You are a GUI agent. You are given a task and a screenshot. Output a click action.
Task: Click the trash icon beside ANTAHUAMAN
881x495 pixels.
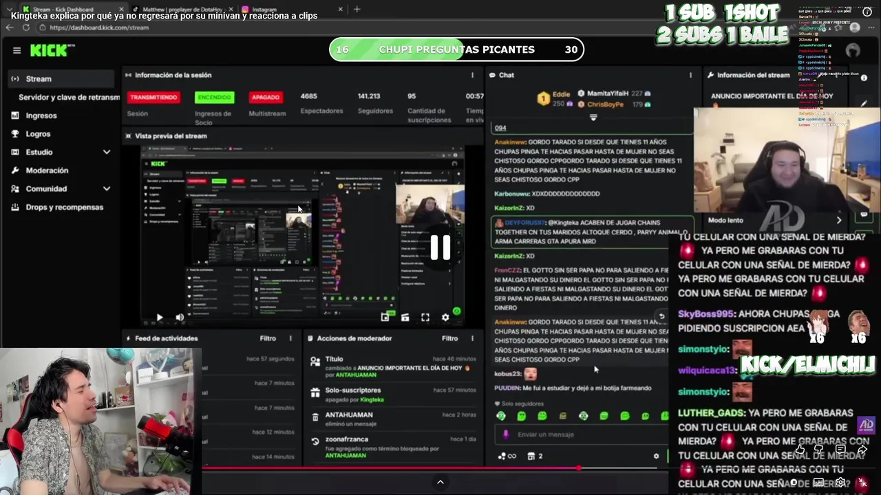pyautogui.click(x=315, y=417)
